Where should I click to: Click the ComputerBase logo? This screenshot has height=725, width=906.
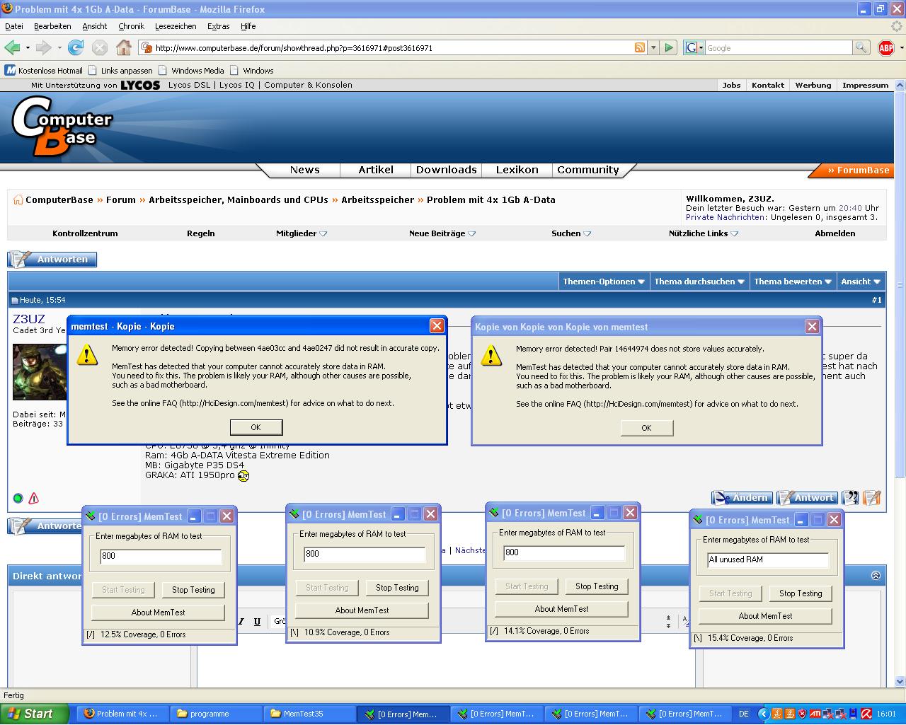(x=62, y=125)
